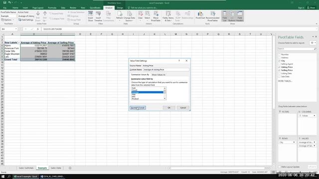Image resolution: width=319 pixels, height=179 pixels.
Task: Open the City dropdown in Rows area
Action: point(294,142)
